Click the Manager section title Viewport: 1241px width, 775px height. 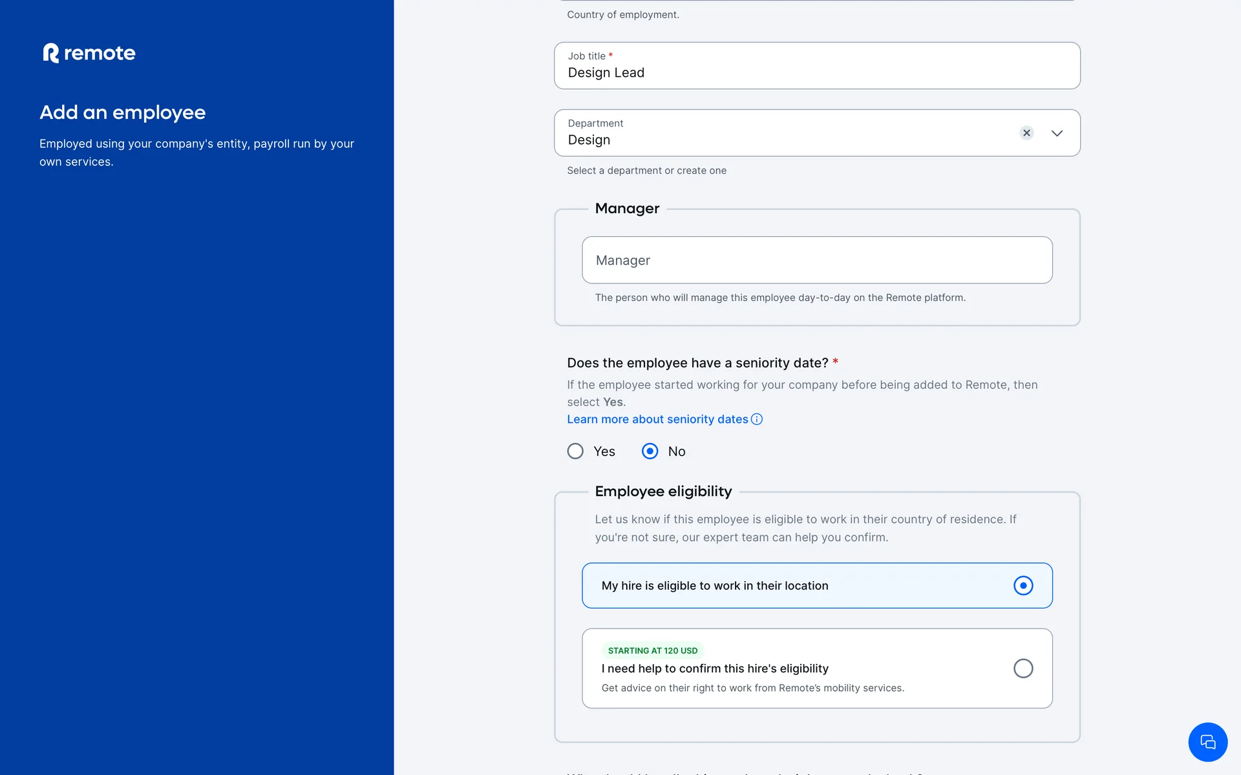click(x=627, y=209)
